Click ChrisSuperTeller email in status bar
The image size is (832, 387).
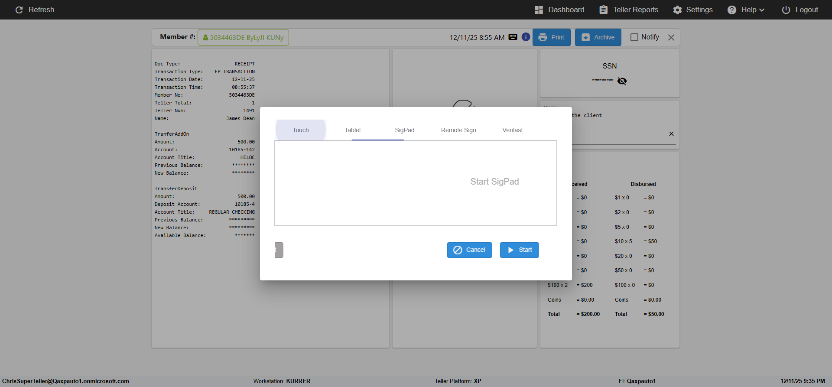65,381
